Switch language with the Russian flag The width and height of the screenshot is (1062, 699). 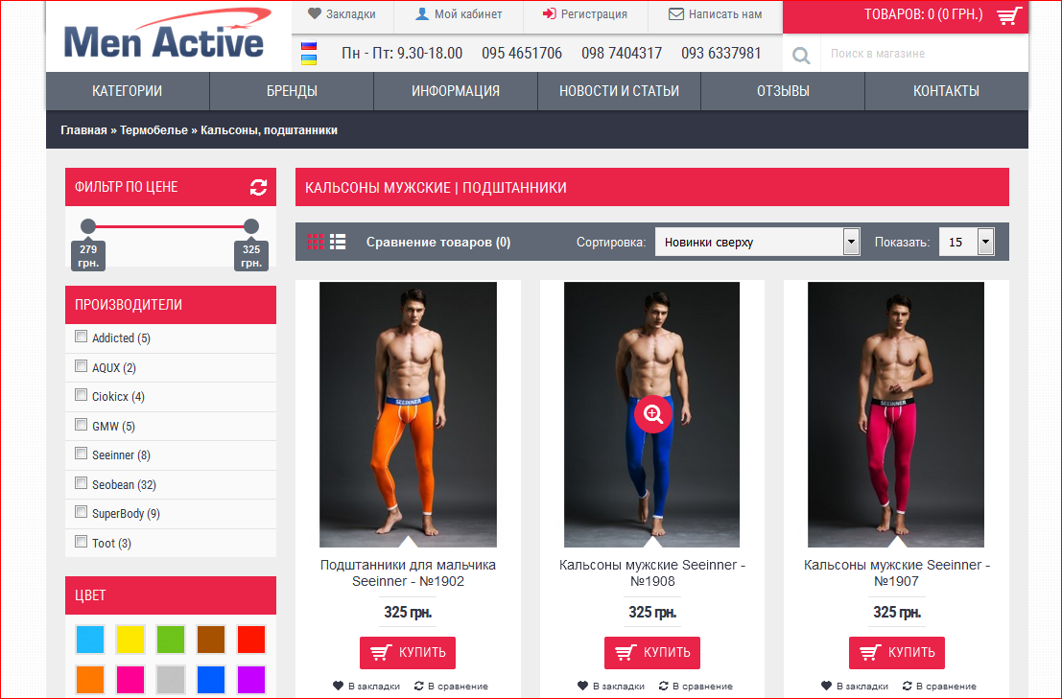tap(309, 46)
